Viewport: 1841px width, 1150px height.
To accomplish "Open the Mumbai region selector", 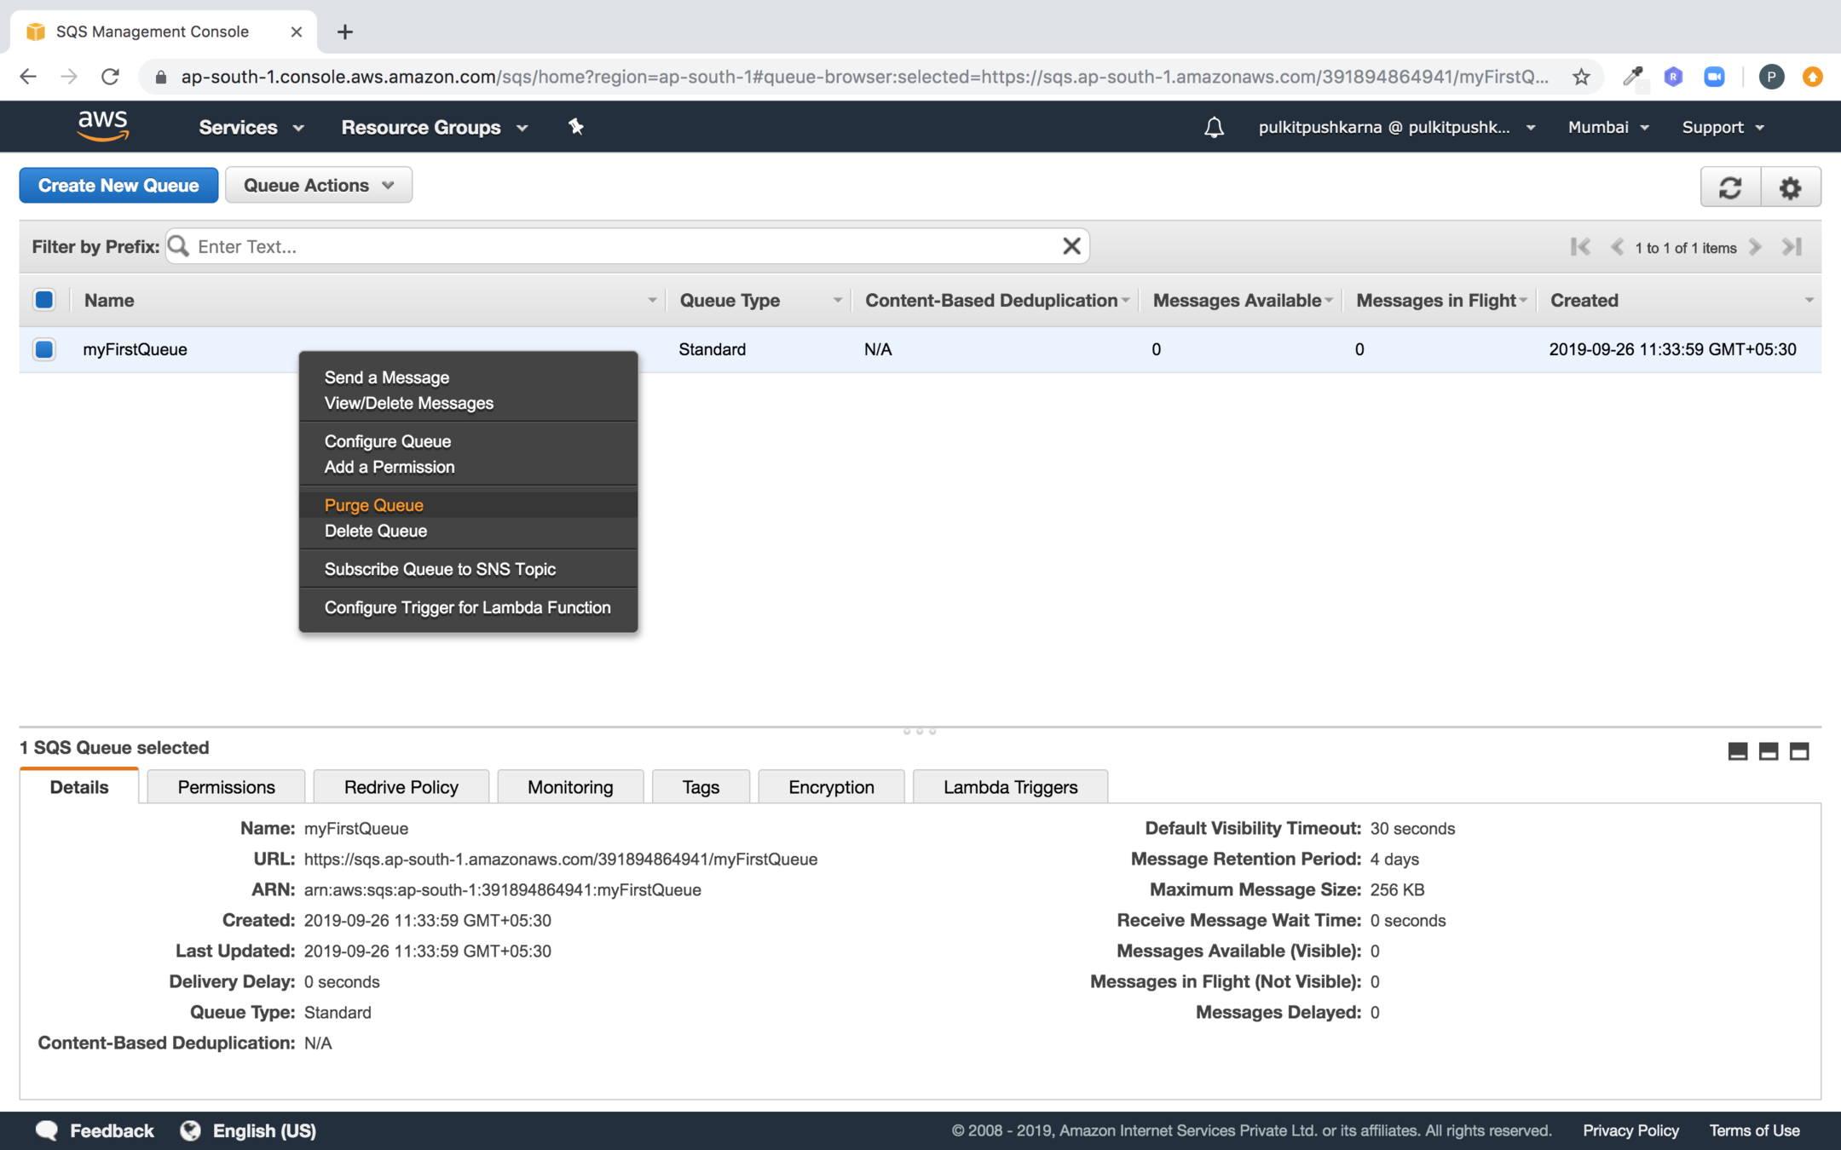I will point(1607,128).
